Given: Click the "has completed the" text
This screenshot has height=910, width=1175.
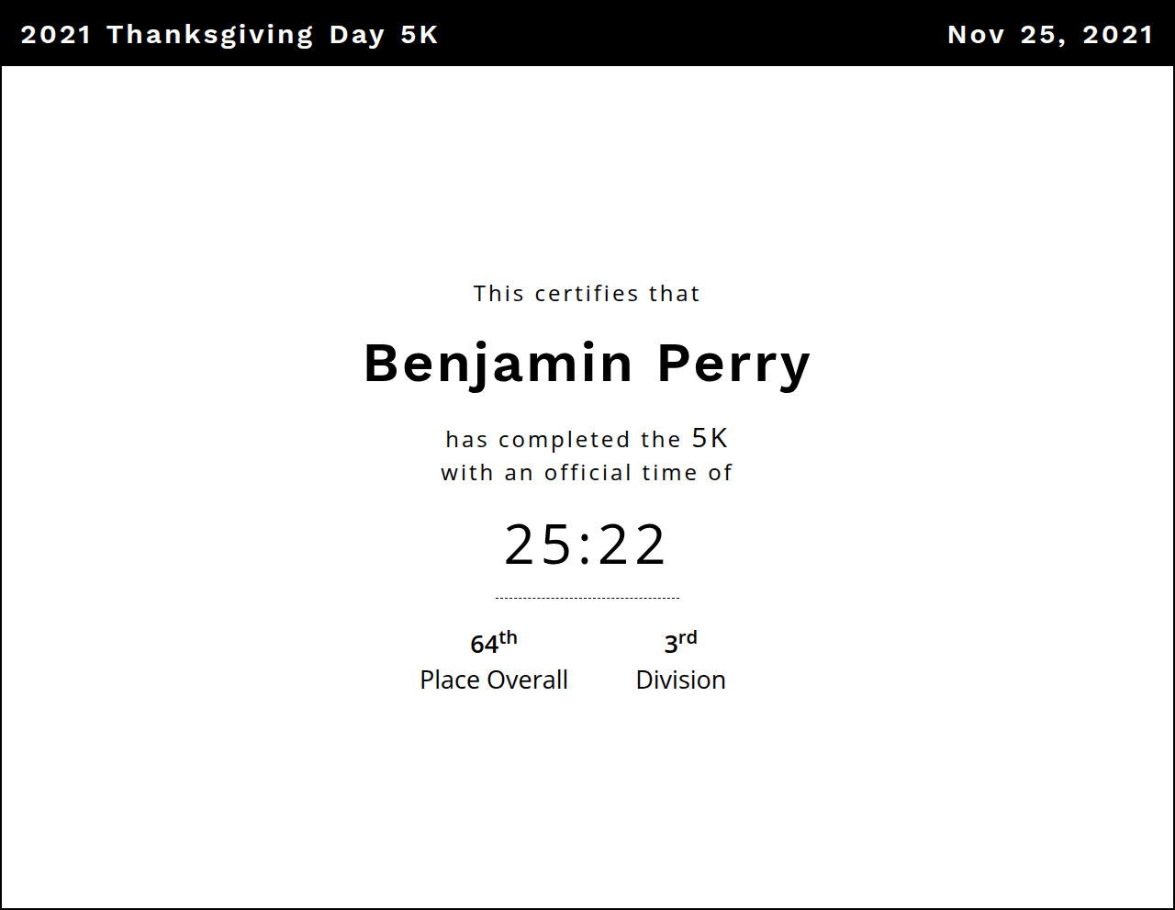Looking at the screenshot, I should tap(563, 440).
